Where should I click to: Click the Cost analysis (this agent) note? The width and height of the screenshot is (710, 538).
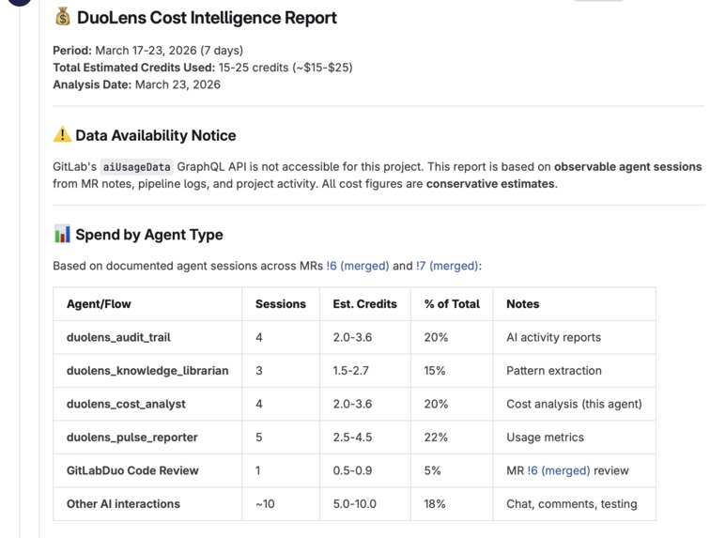(574, 404)
